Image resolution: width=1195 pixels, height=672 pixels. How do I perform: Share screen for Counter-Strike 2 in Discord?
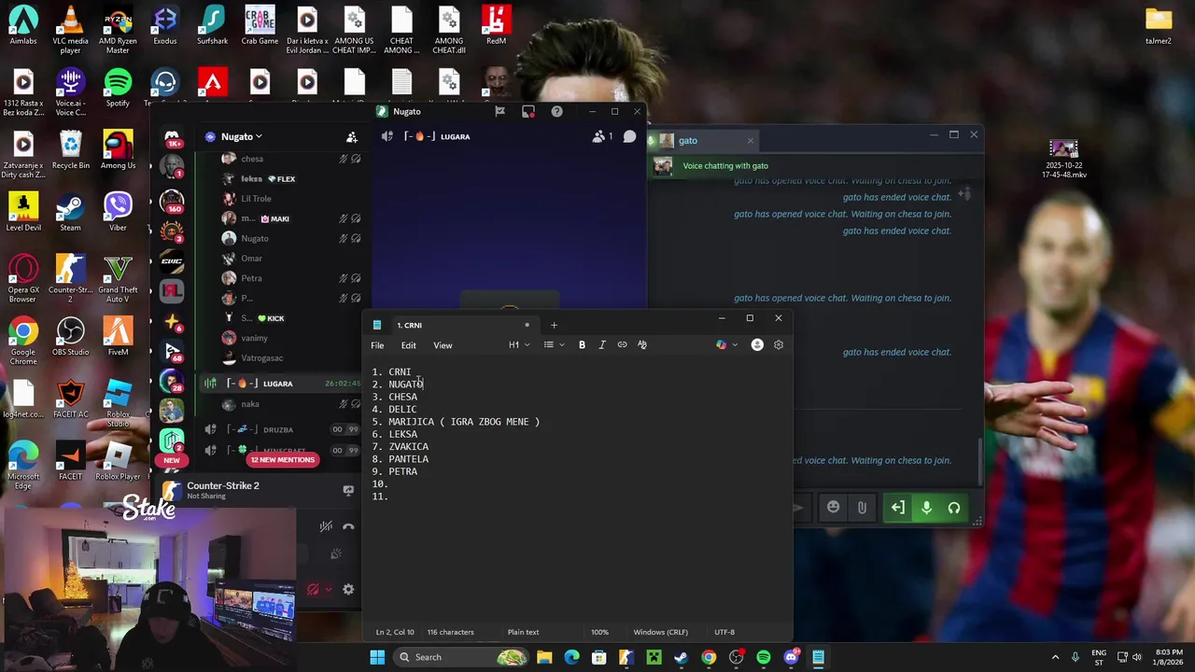tap(348, 490)
